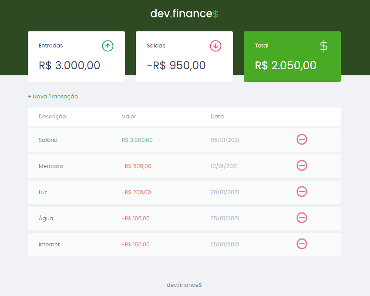Viewport: 370px width, 296px height.
Task: Delete the Mercado transaction row
Action: point(302,165)
